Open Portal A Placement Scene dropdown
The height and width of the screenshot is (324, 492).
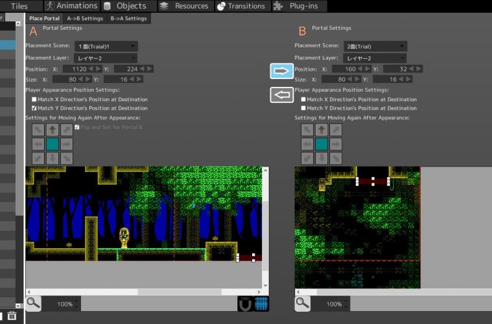(x=106, y=47)
